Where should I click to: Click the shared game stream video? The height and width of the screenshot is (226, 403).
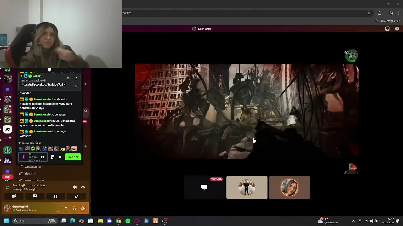click(247, 111)
